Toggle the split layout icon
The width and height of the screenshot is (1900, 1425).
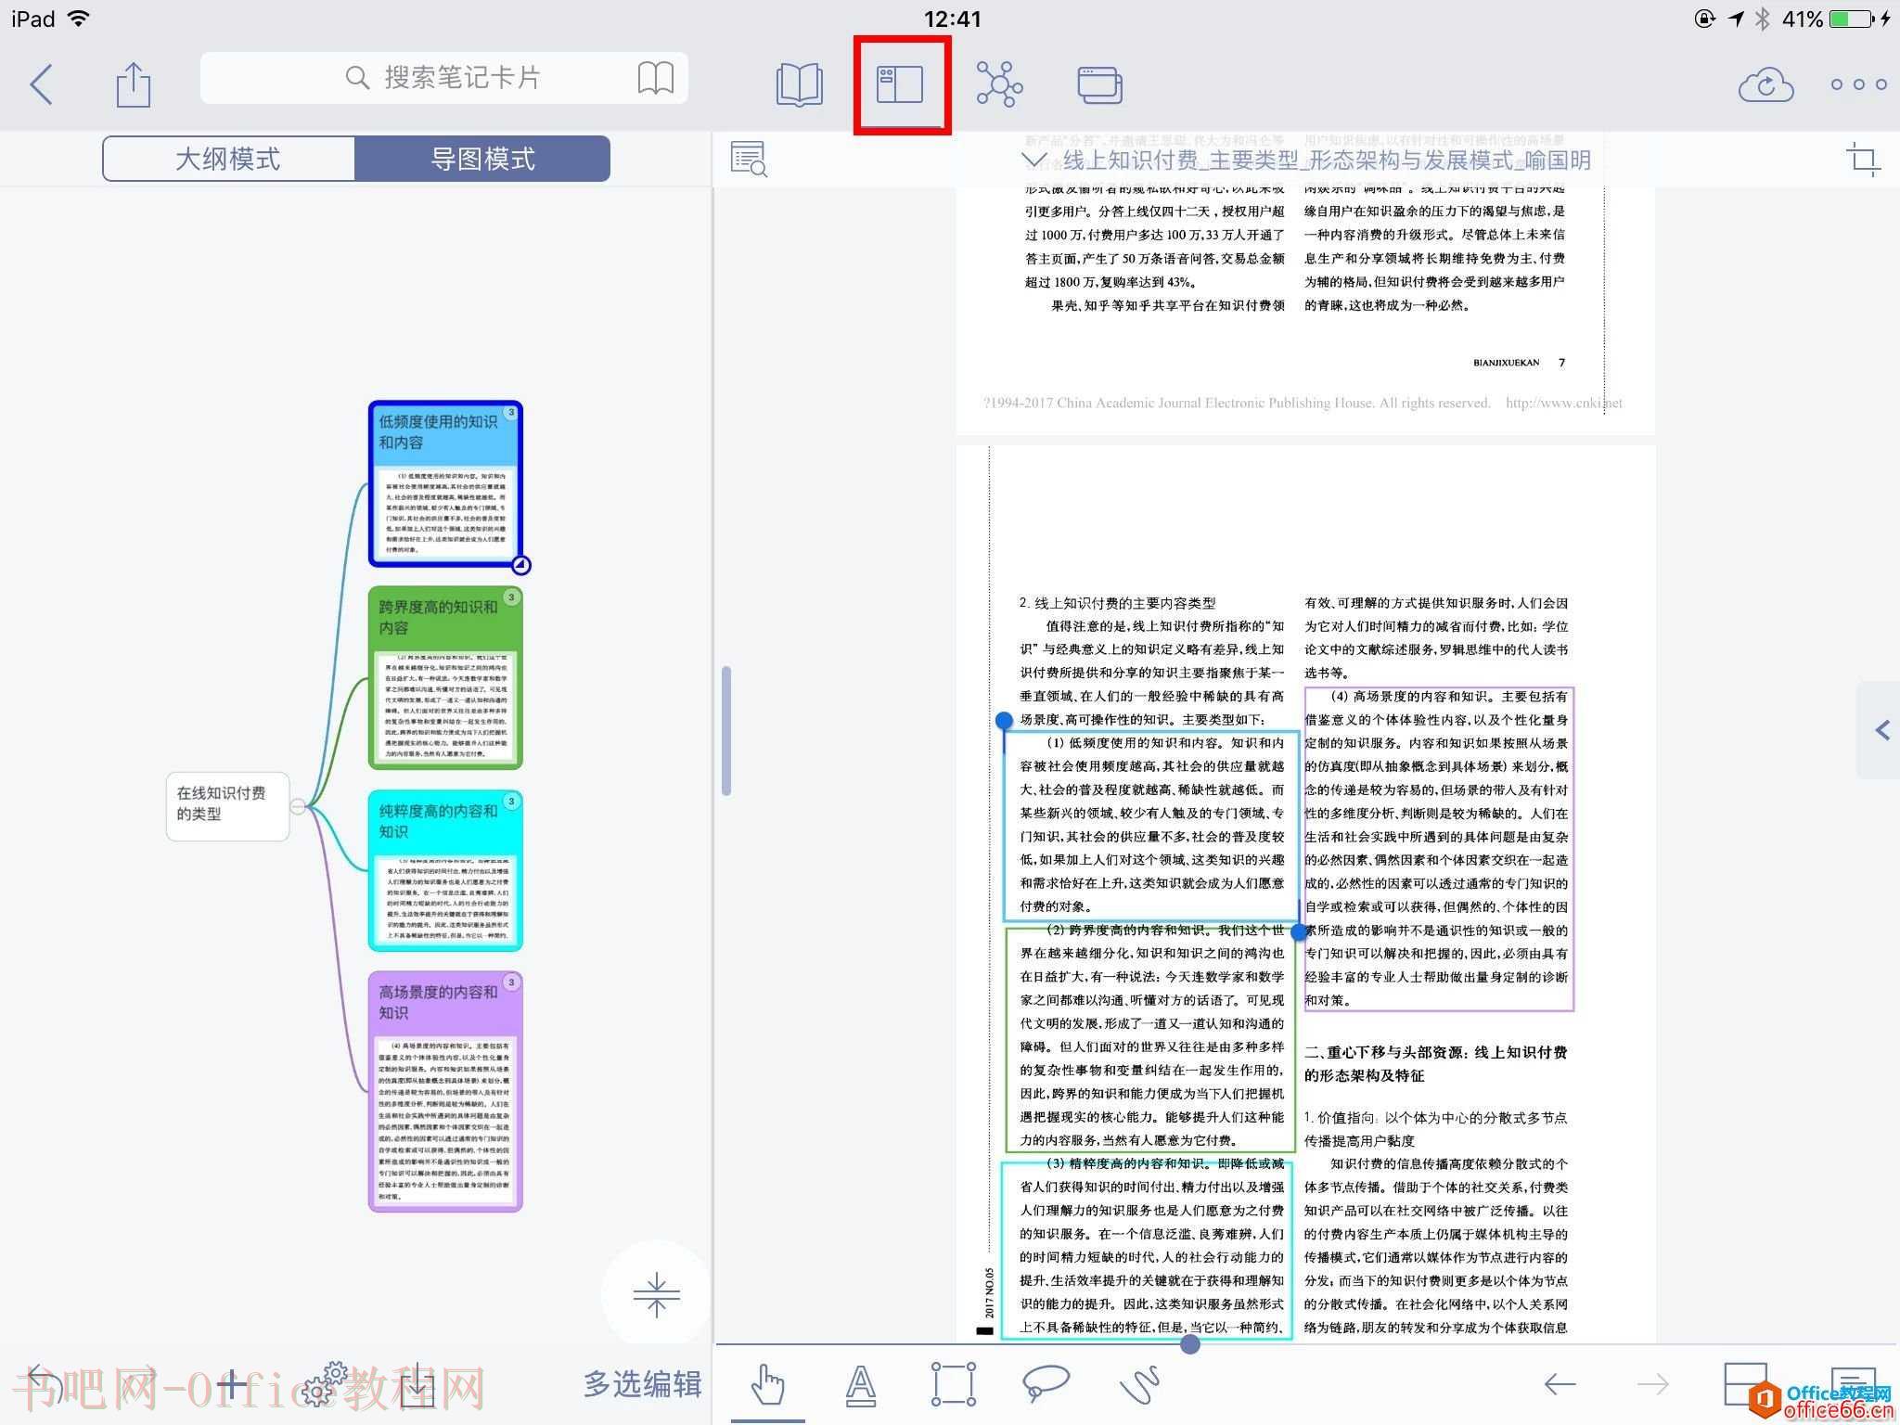click(x=1745, y=1385)
